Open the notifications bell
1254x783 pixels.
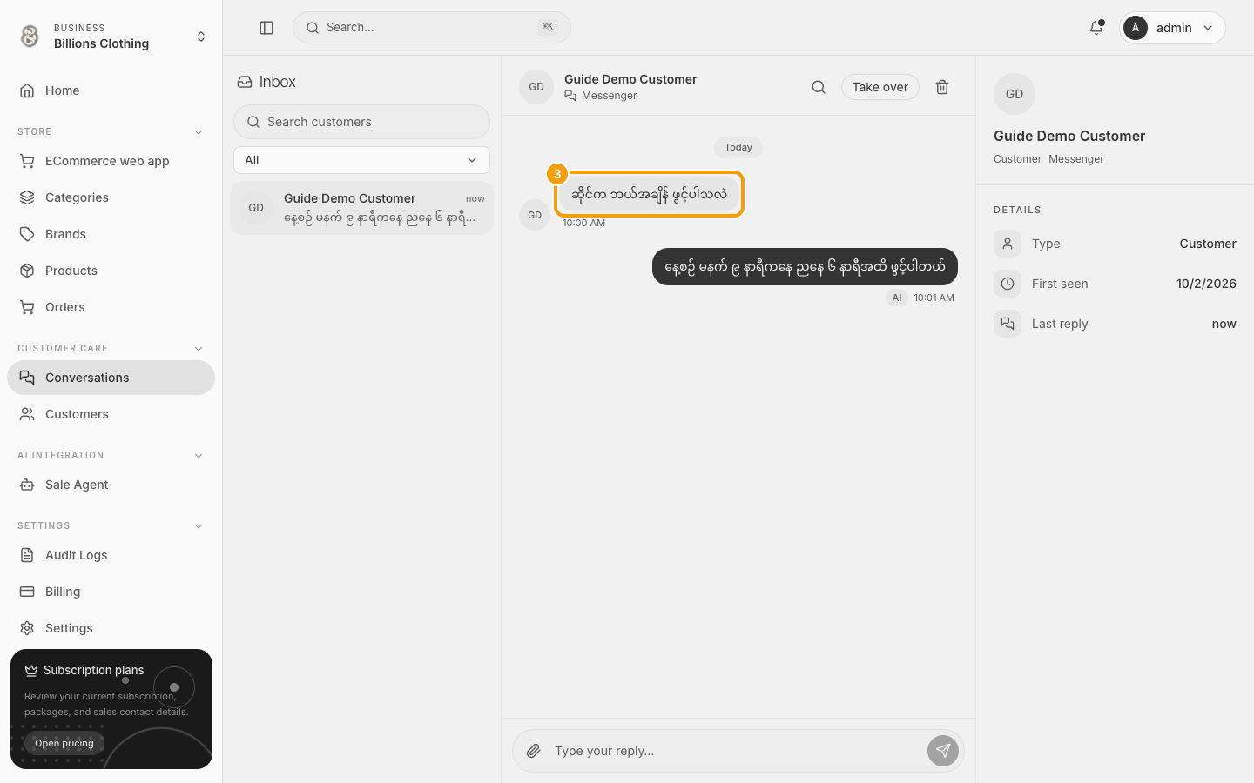[1096, 28]
